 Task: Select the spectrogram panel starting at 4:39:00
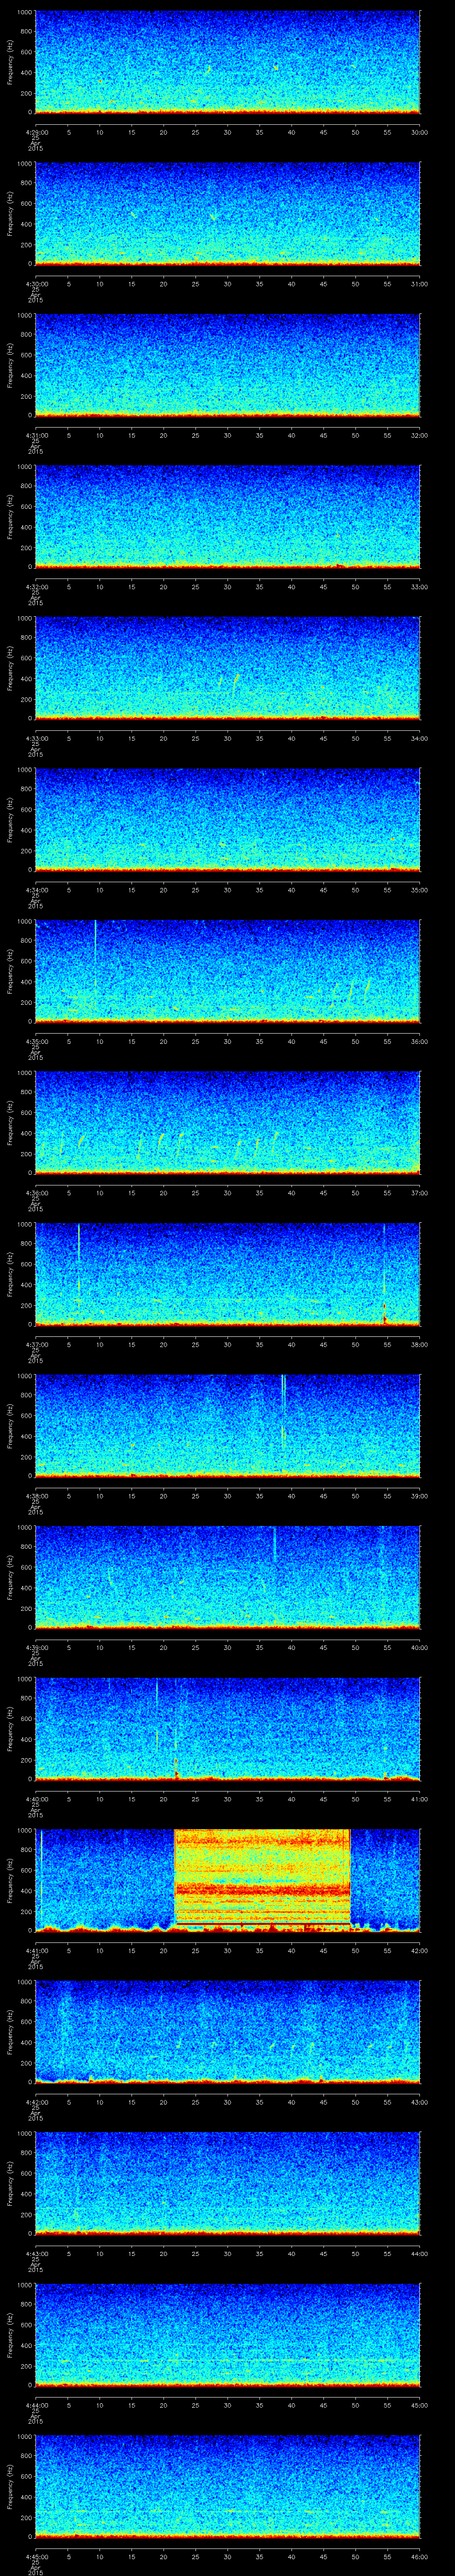pos(227,1578)
